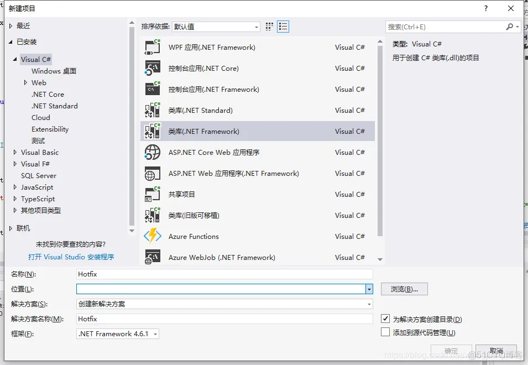Select Windows 桌面 category

coord(54,71)
